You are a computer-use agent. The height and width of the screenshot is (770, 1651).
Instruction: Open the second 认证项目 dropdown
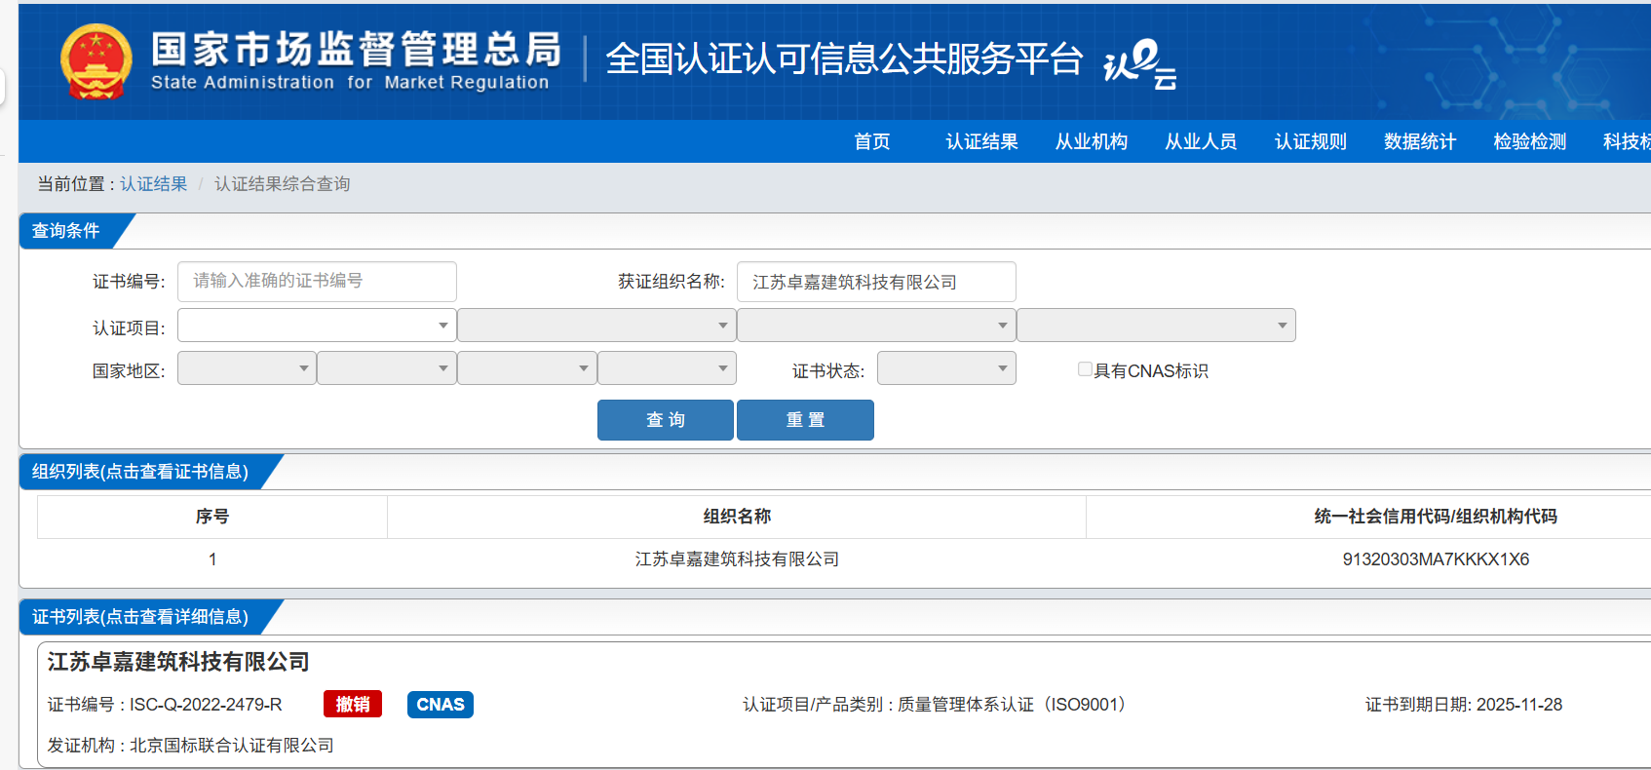point(596,326)
